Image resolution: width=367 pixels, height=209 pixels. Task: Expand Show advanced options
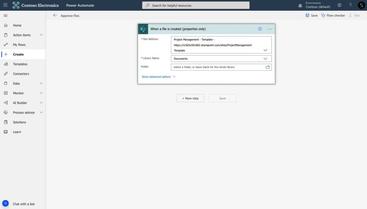(x=158, y=77)
